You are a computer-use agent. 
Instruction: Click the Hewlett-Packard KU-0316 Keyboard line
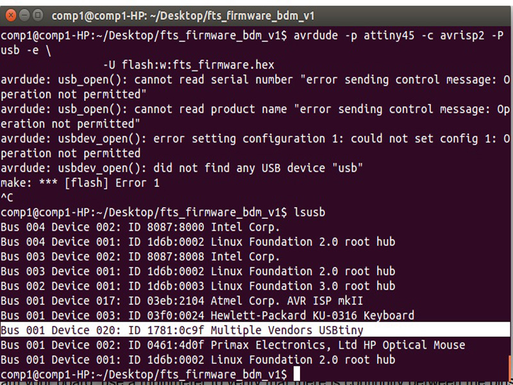point(207,315)
